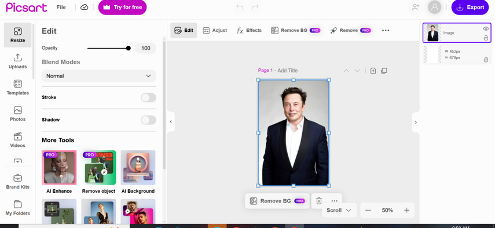Zoom in with the plus button
The width and height of the screenshot is (495, 228).
click(406, 210)
